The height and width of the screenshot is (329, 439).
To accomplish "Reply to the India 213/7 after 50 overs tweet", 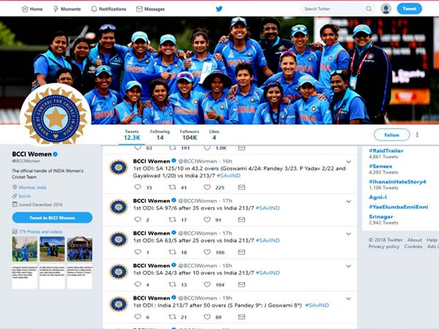I will pos(138,317).
